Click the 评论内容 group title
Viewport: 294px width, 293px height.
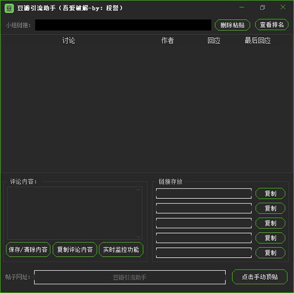coord(24,182)
